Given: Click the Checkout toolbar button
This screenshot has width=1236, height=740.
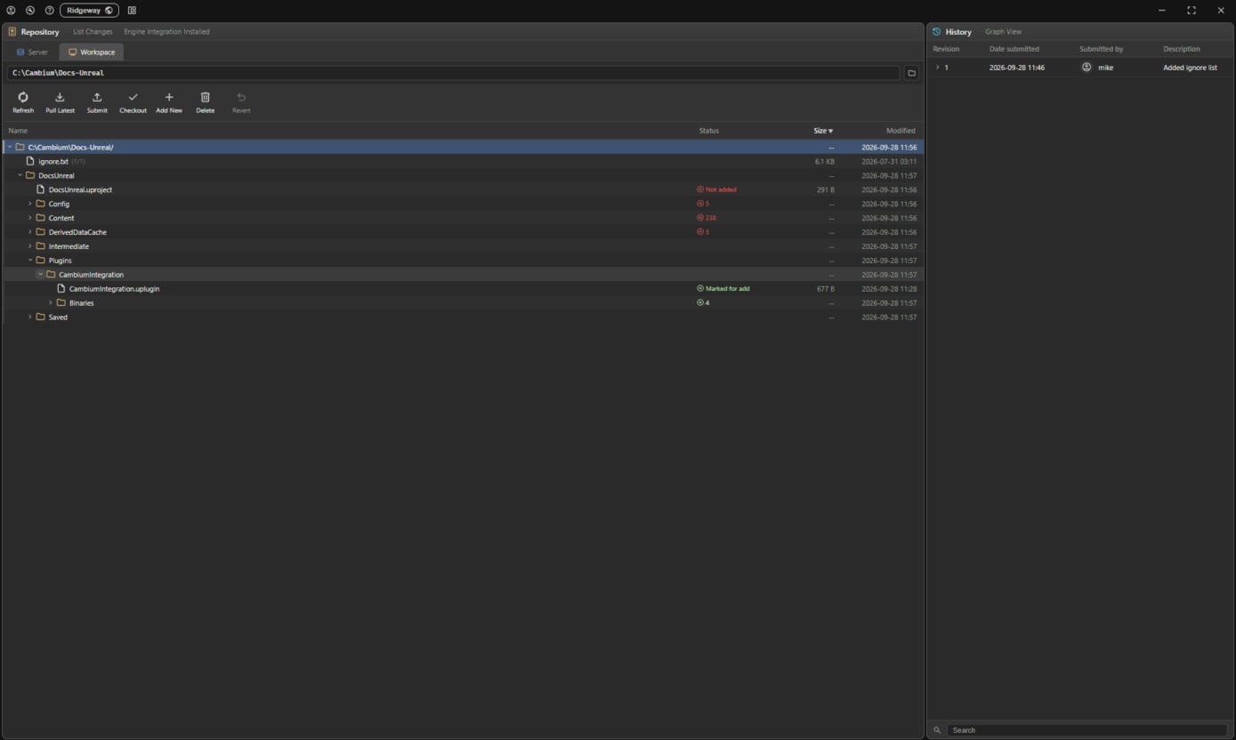Looking at the screenshot, I should coord(133,102).
